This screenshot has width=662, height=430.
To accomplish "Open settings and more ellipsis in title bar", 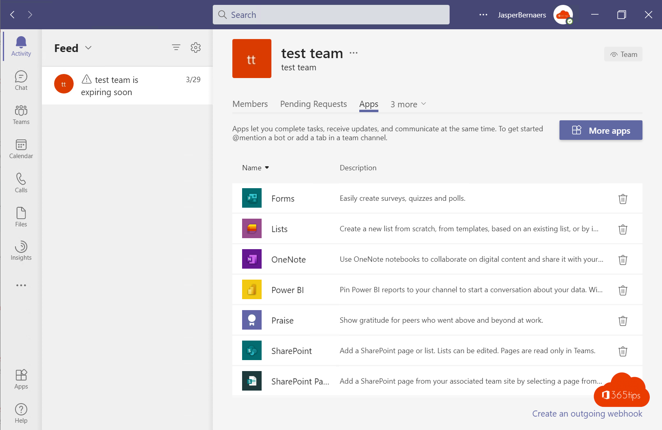I will click(483, 15).
